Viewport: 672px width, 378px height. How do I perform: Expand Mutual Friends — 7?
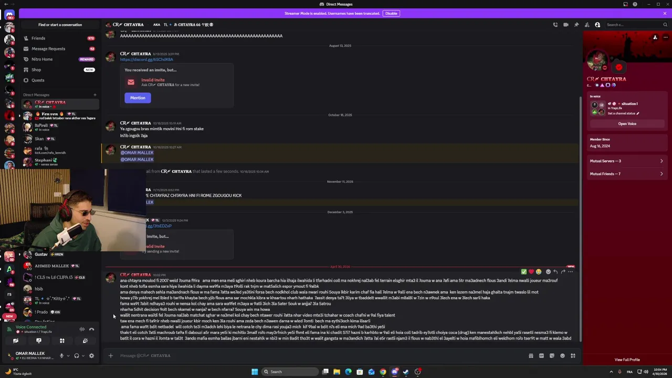click(x=626, y=174)
